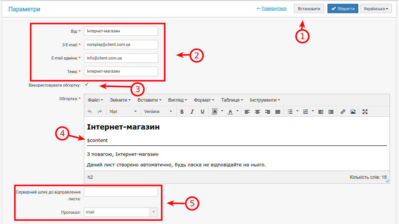
Task: Center align the text
Action: (x=257, y=111)
